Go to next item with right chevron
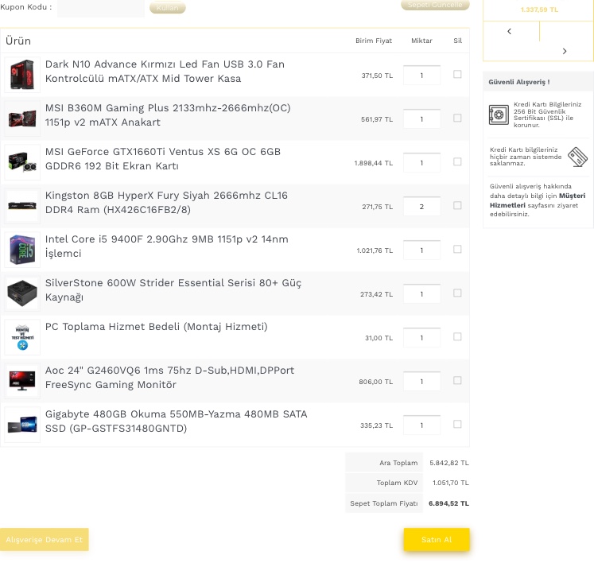 pos(565,51)
